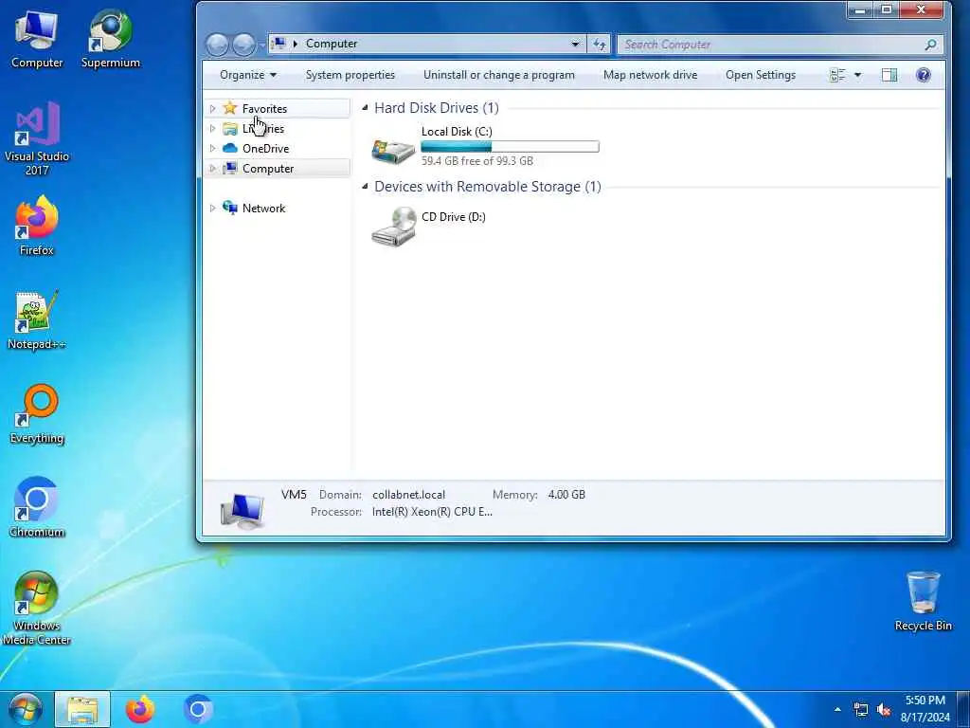
Task: Open recent pages dropdown beside nav arrows
Action: (261, 44)
